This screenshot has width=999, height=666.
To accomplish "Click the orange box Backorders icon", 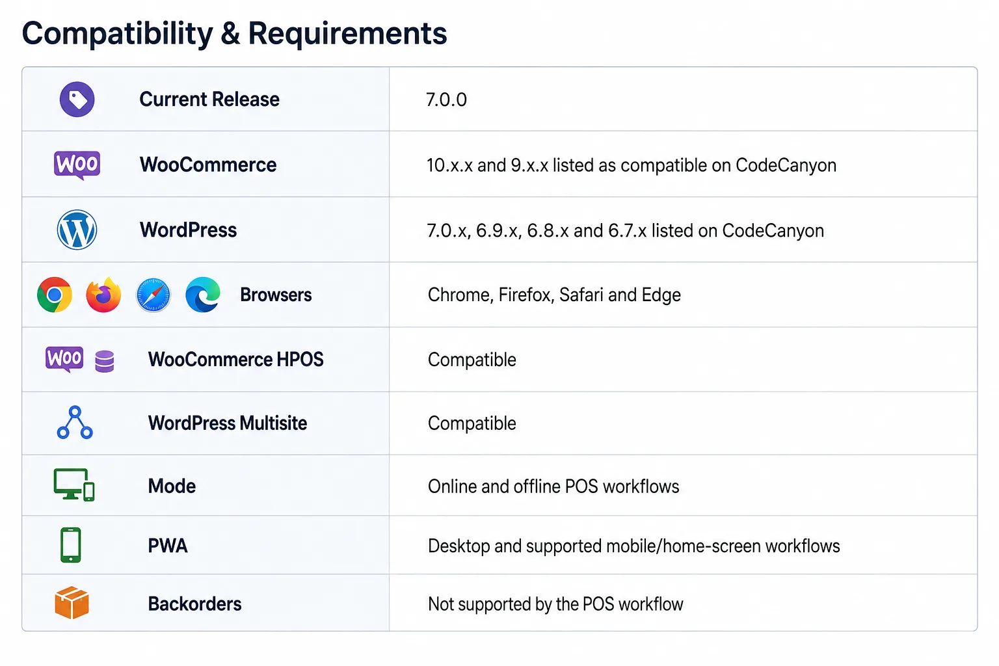I will point(72,603).
